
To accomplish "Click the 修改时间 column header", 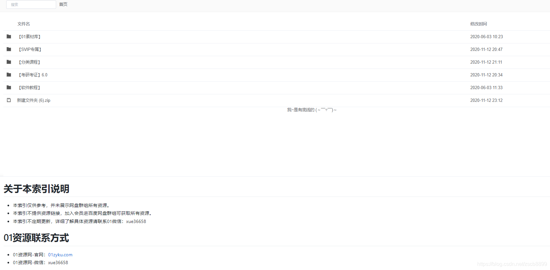I will tap(479, 24).
